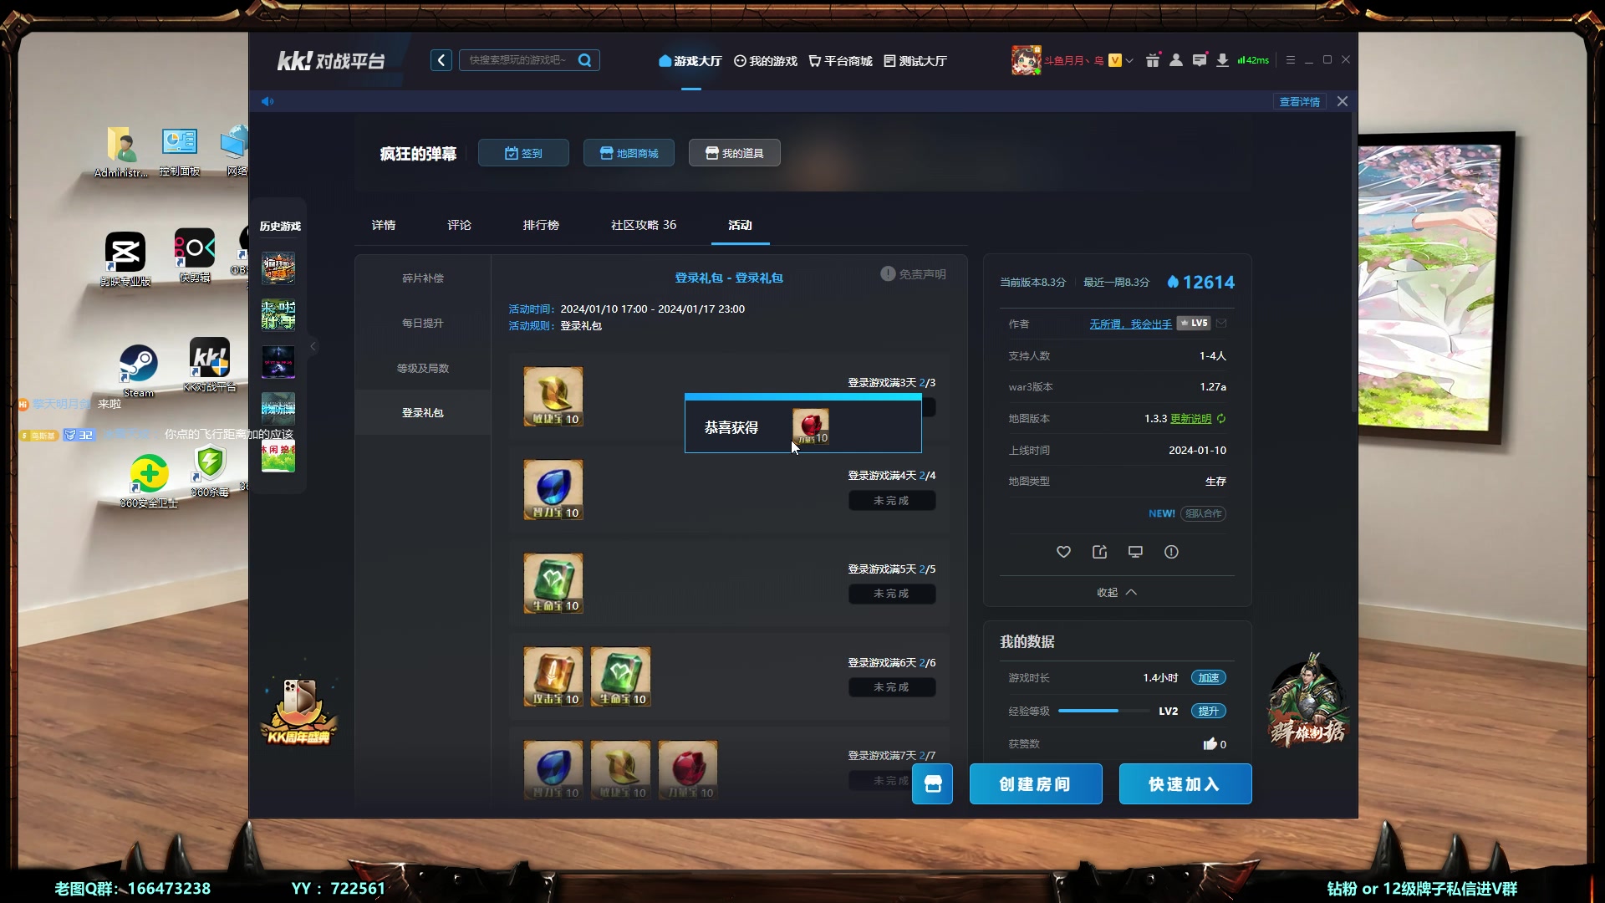1605x903 pixels.
Task: Open Steam shortcut on desktop
Action: pyautogui.click(x=138, y=370)
